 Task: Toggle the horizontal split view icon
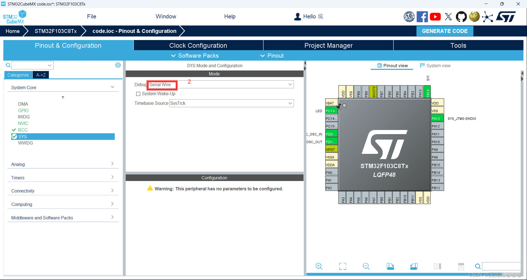[x=461, y=266]
